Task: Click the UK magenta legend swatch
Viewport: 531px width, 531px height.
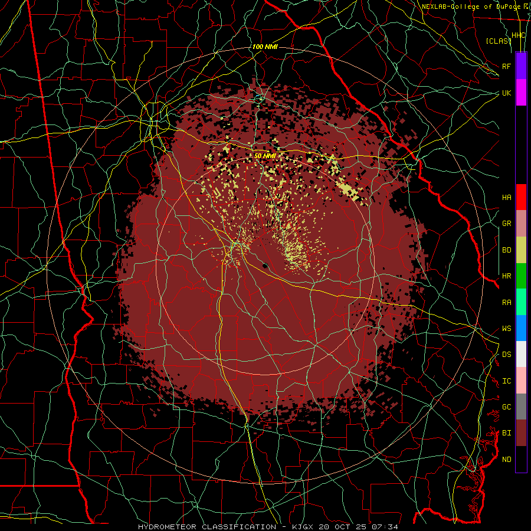Action: point(521,93)
